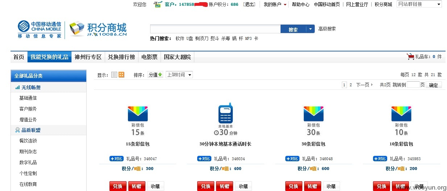
Task: Click 确定 to jump to page
Action: coord(433,85)
